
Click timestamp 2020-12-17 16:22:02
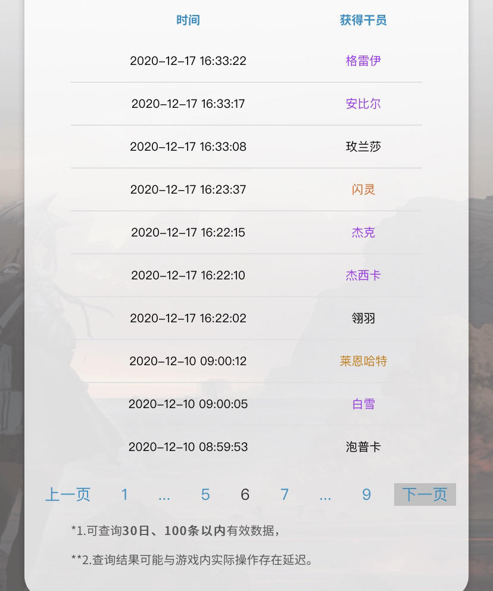click(x=188, y=318)
